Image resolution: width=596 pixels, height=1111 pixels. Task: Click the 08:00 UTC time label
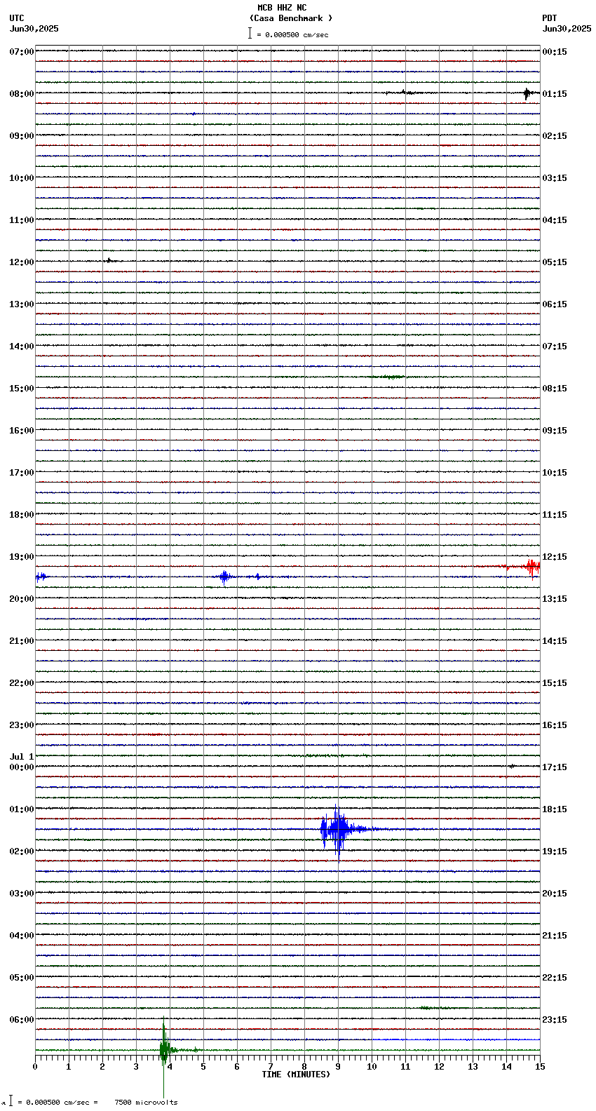click(22, 94)
